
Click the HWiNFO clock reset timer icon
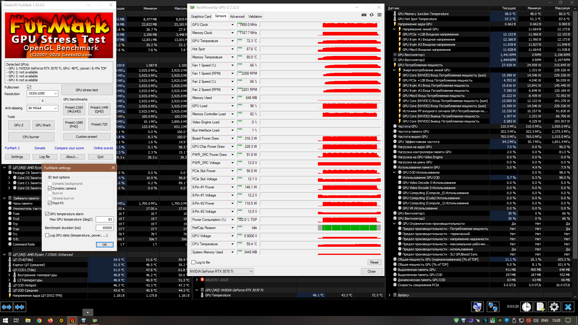point(526,307)
